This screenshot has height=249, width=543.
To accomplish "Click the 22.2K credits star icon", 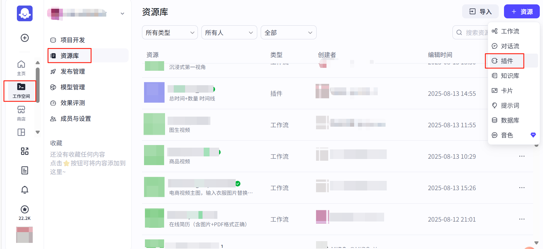I will coord(25,209).
